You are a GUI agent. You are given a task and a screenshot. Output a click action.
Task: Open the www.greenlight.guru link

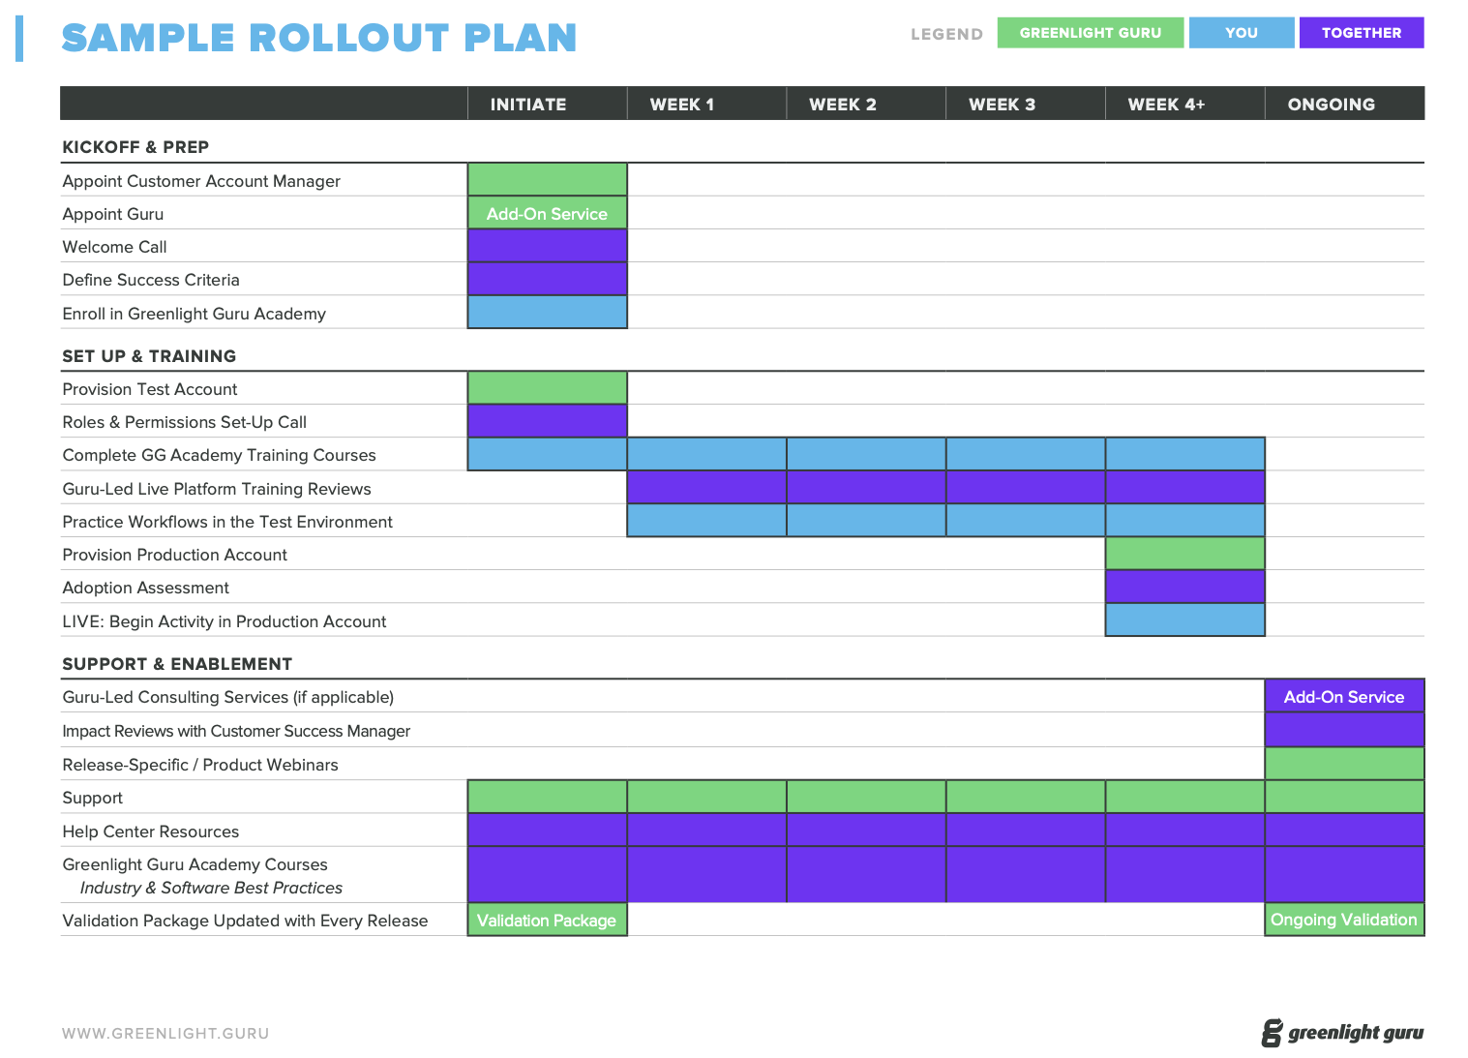coord(165,1034)
